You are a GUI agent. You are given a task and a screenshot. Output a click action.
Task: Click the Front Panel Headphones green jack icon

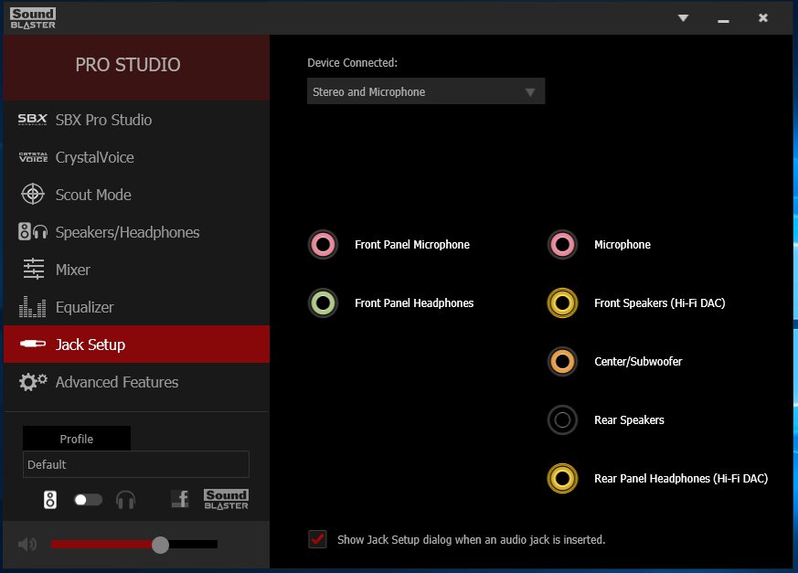tap(324, 303)
